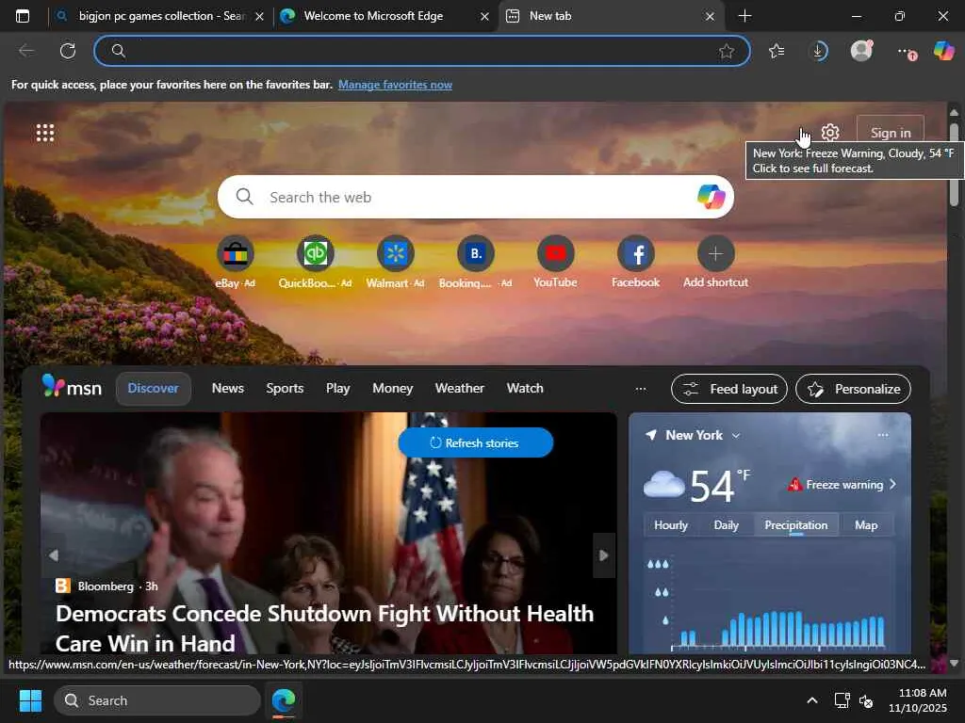Click Windows Start button
The width and height of the screenshot is (965, 723).
point(30,700)
